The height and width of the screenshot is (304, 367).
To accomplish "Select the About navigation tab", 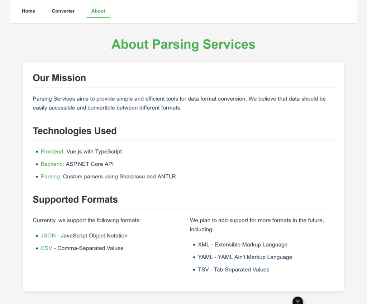I will point(98,11).
